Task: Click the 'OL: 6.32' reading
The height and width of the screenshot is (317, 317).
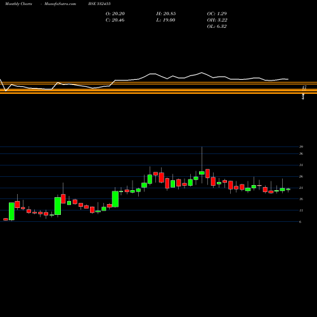Action: pos(217,27)
